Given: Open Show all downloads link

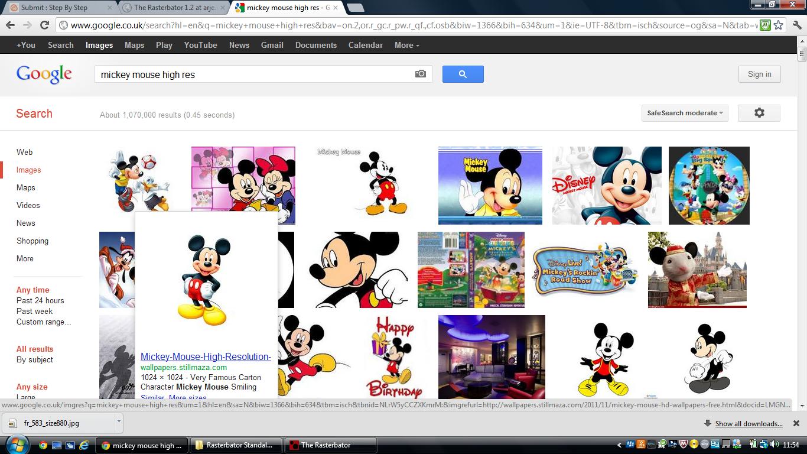Looking at the screenshot, I should coord(749,423).
